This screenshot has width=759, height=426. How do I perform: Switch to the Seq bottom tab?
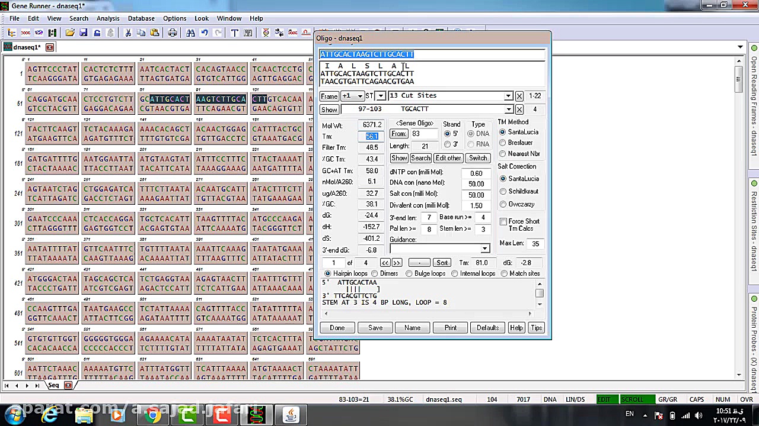pos(53,386)
